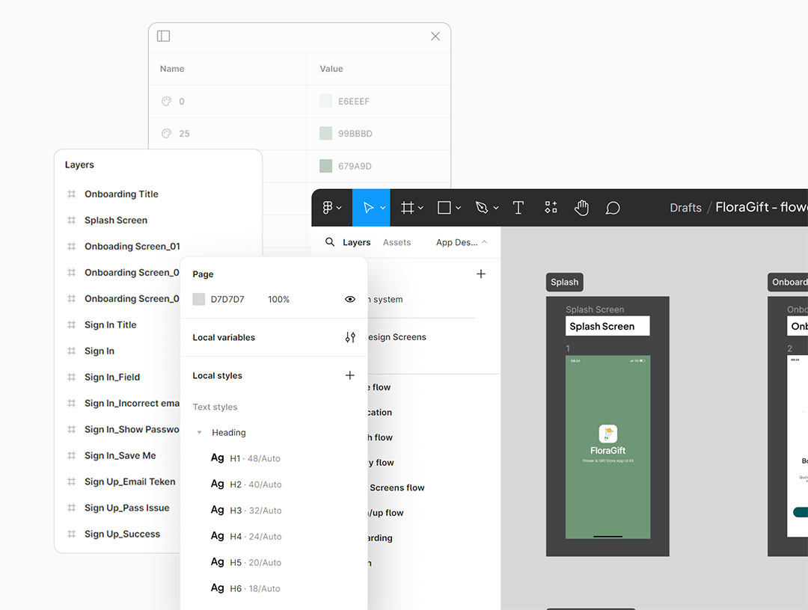Viewport: 808px width, 610px height.
Task: Open Local variables settings icon
Action: pos(349,338)
